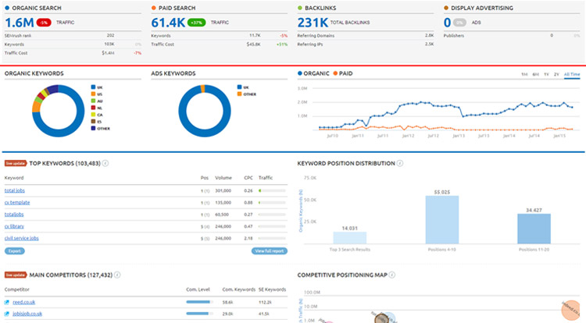Open the View full report button
The height and width of the screenshot is (323, 586).
point(270,251)
